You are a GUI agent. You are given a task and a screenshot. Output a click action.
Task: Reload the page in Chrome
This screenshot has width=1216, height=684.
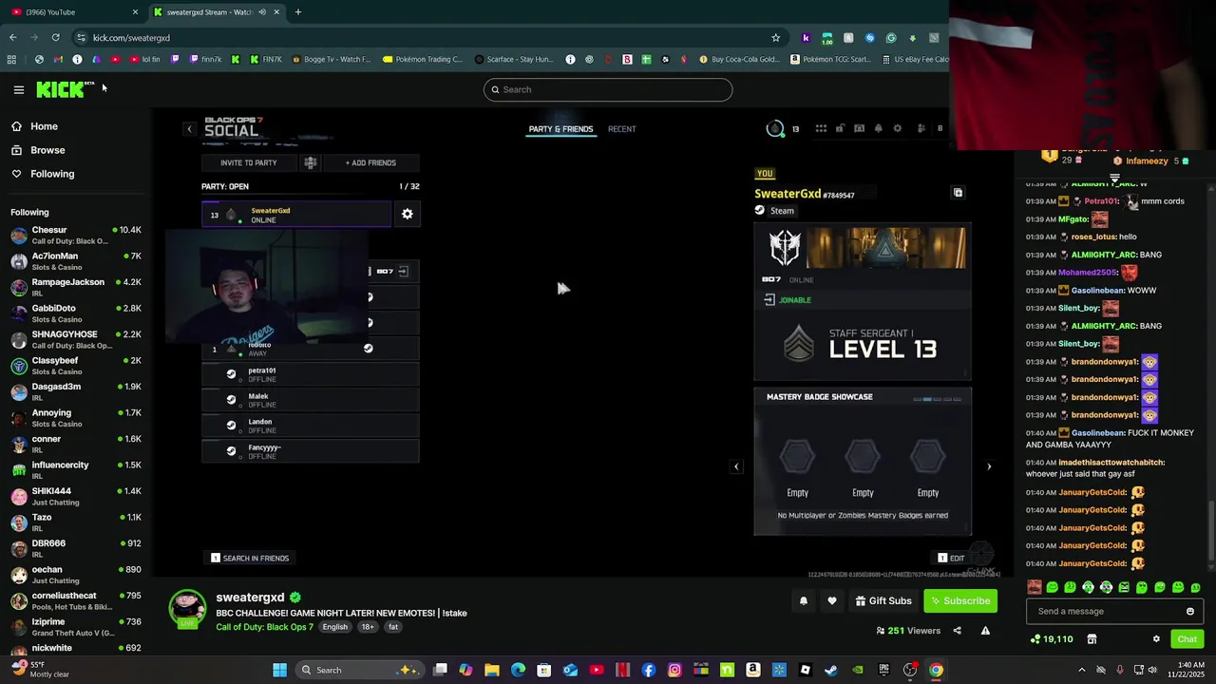coord(55,37)
